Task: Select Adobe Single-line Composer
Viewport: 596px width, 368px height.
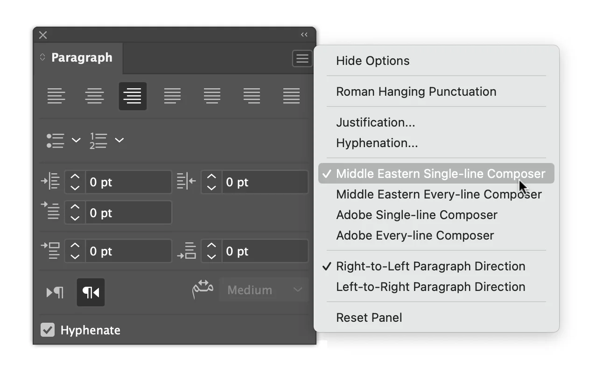Action: (x=417, y=215)
